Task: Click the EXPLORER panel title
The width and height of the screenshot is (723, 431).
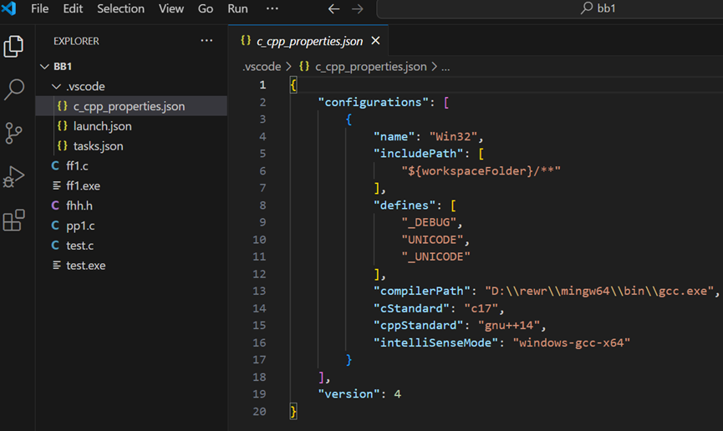Action: pyautogui.click(x=76, y=41)
